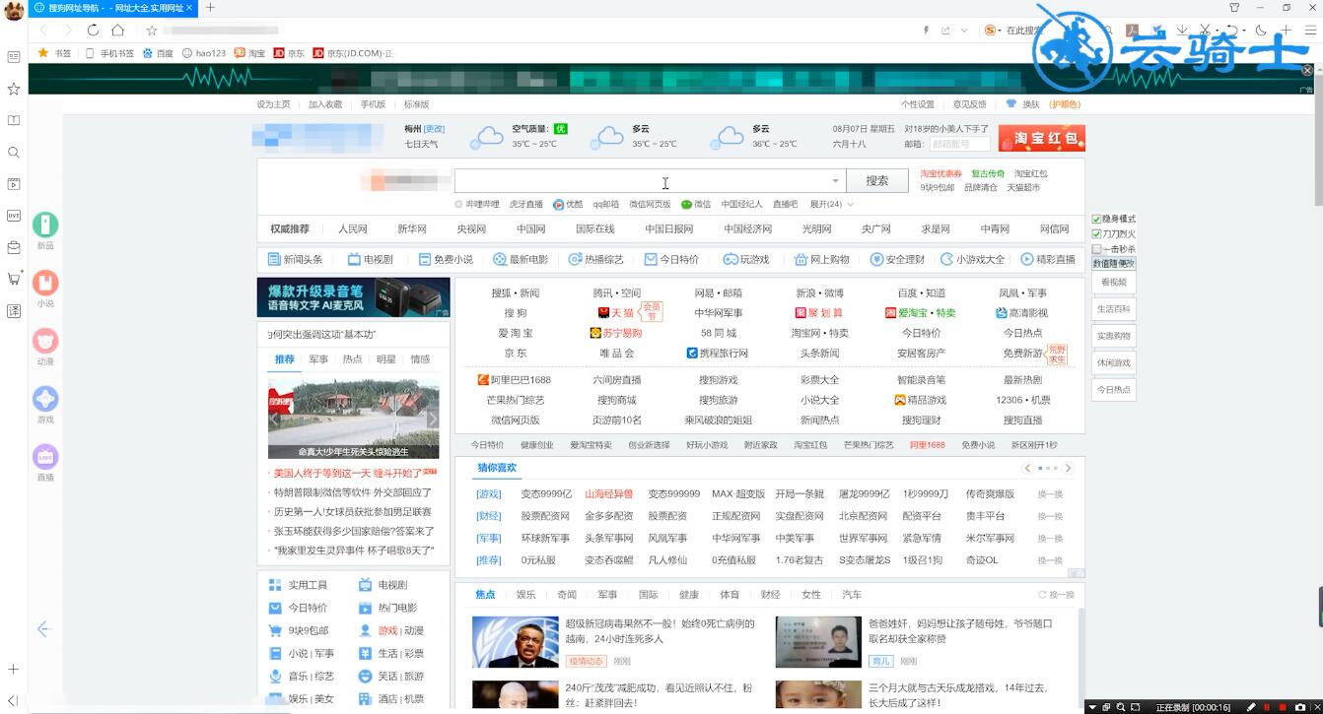Close the top banner advertisement

point(1307,70)
